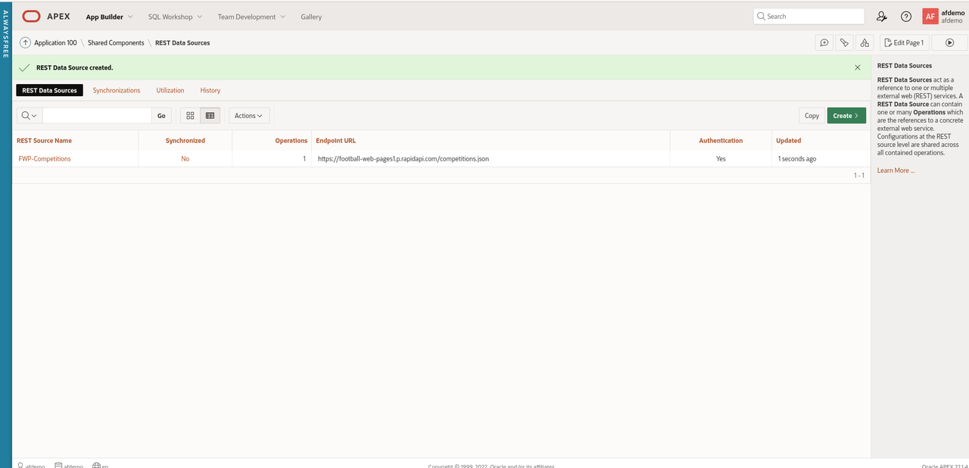Image resolution: width=969 pixels, height=468 pixels.
Task: Dismiss the REST Data Source created message
Action: click(858, 67)
